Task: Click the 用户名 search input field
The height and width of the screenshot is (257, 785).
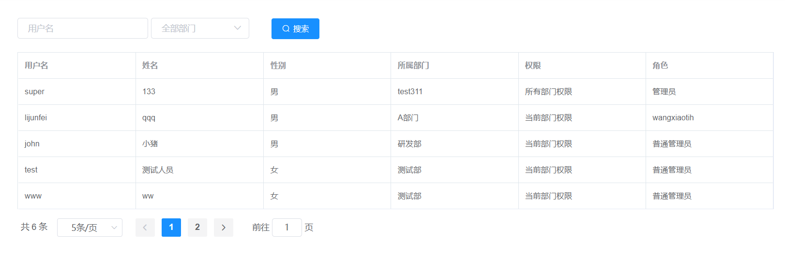Action: (83, 29)
